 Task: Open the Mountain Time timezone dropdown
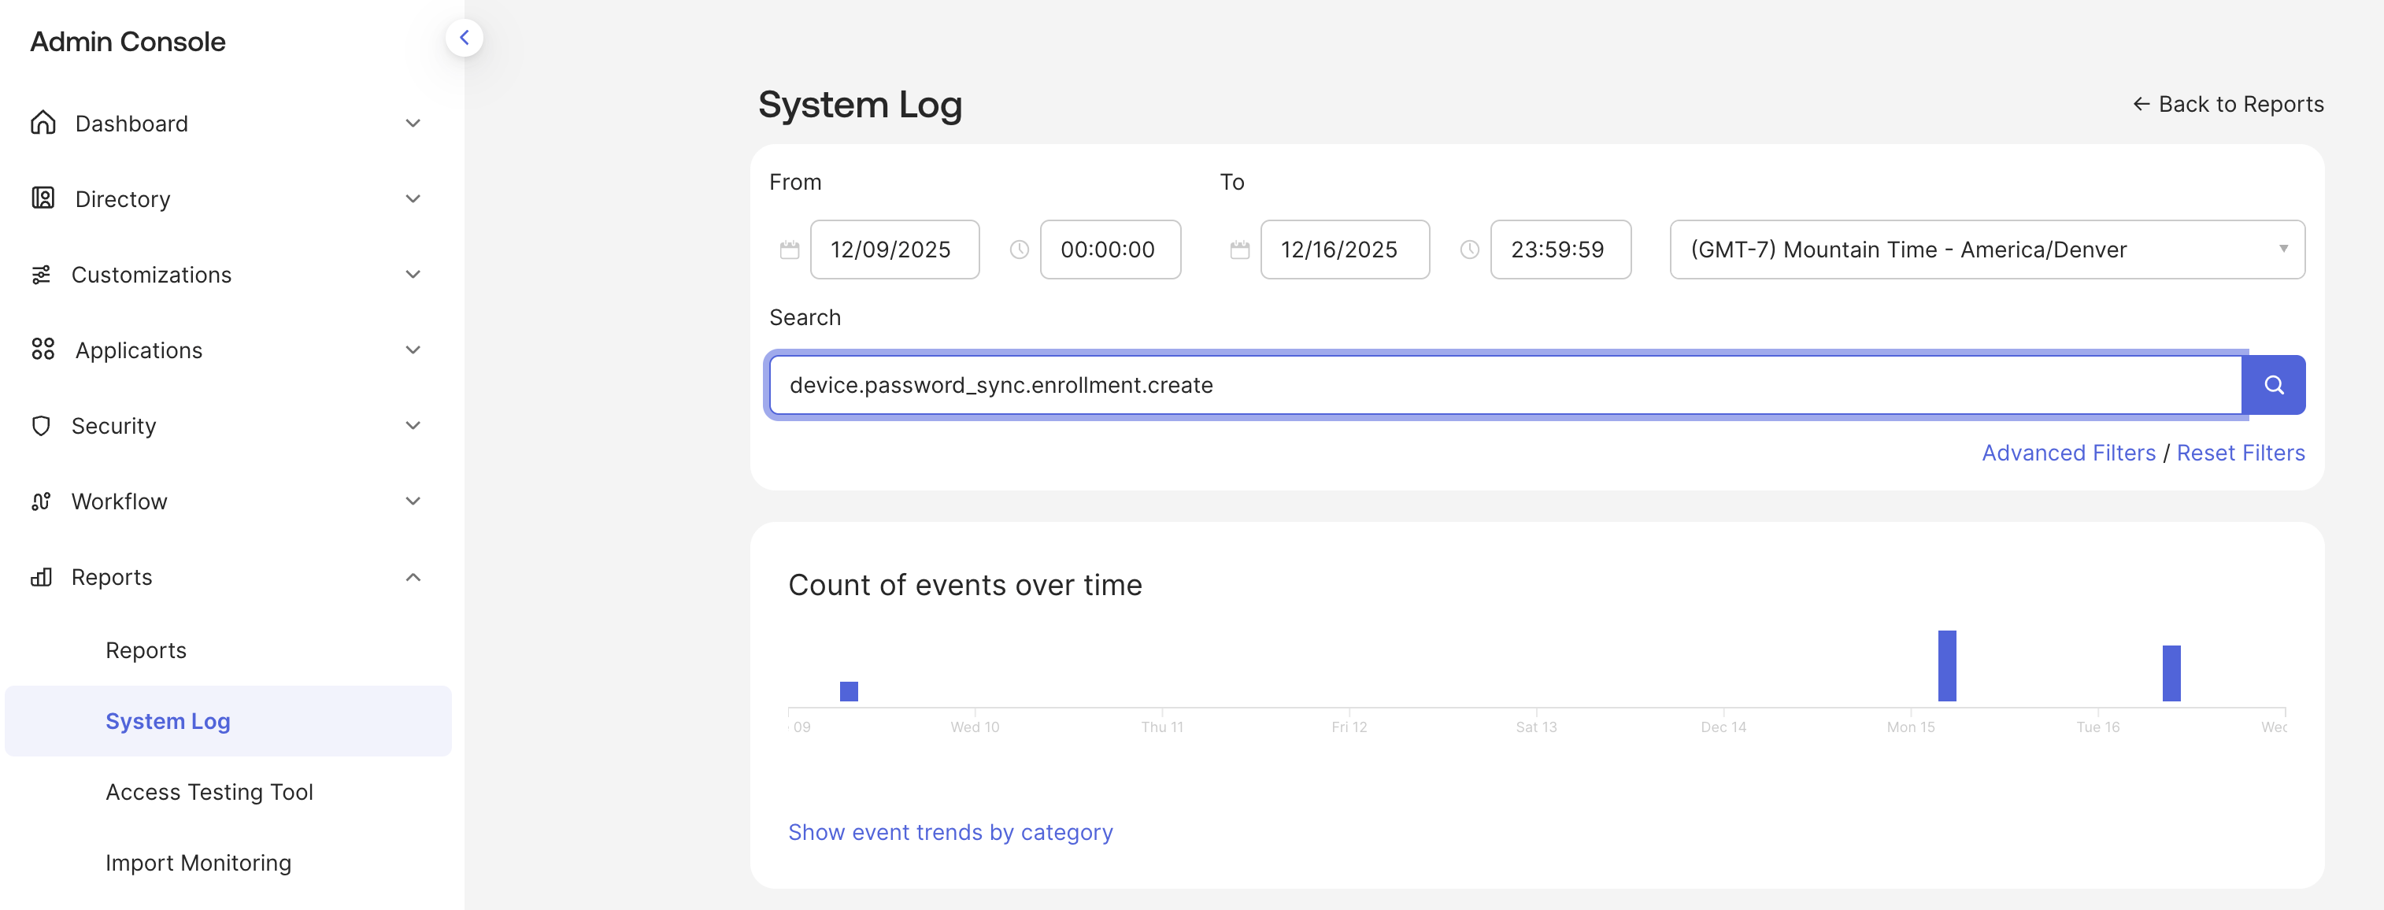(x=1987, y=249)
